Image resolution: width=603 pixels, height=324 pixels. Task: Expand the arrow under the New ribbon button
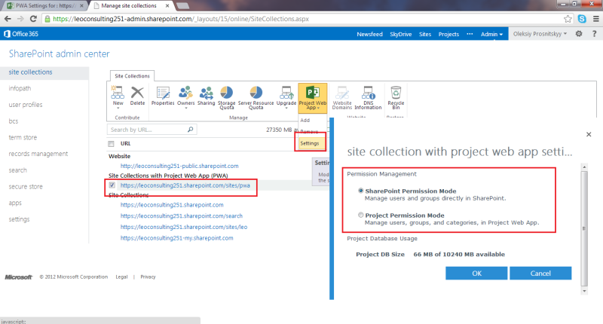coord(118,109)
